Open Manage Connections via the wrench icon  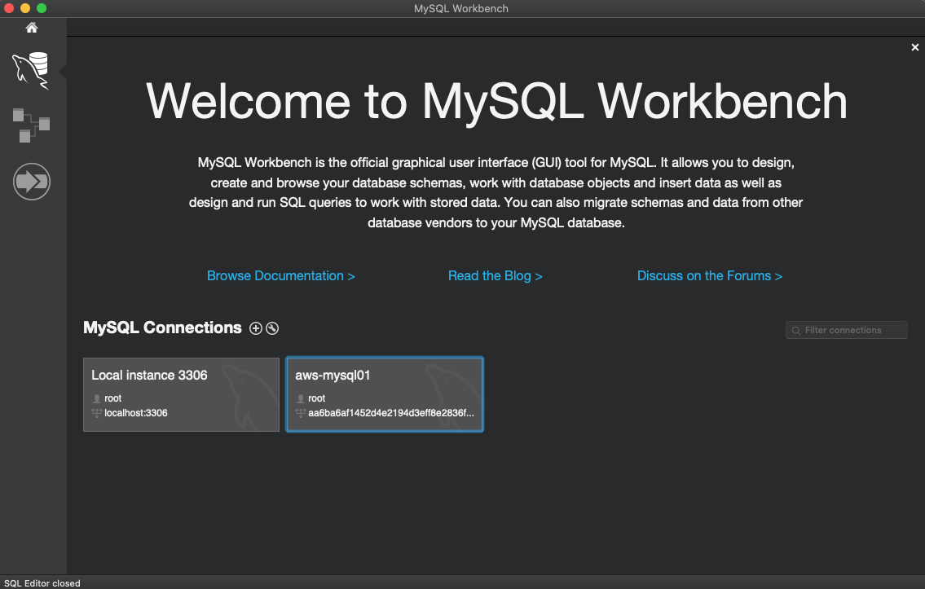[272, 328]
